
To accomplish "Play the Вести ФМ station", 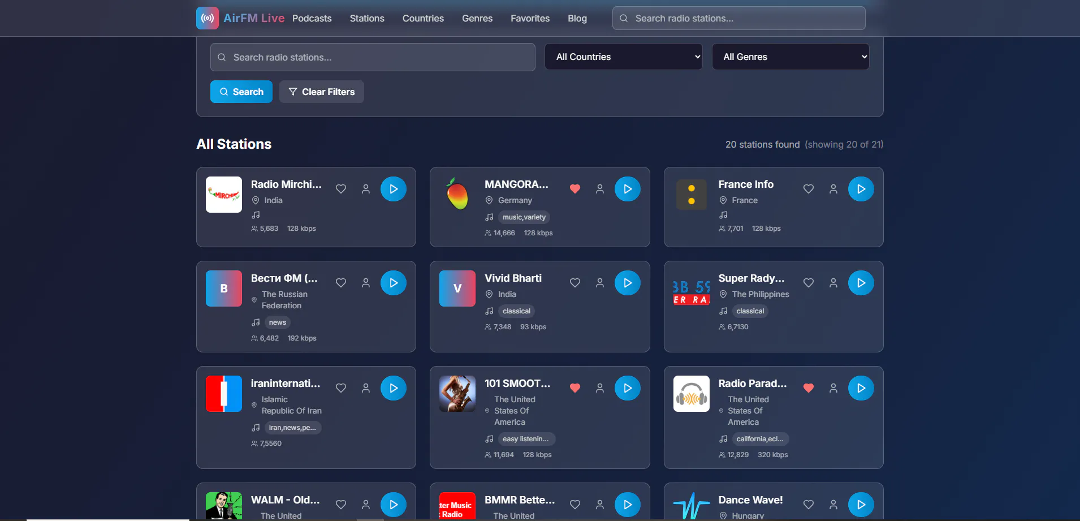I will pos(394,283).
